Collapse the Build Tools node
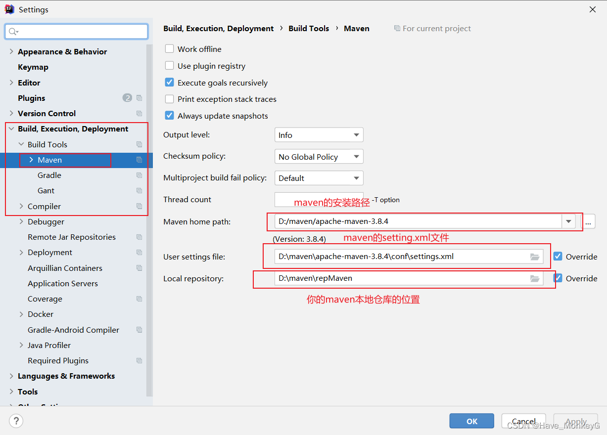This screenshot has height=435, width=607. click(21, 144)
